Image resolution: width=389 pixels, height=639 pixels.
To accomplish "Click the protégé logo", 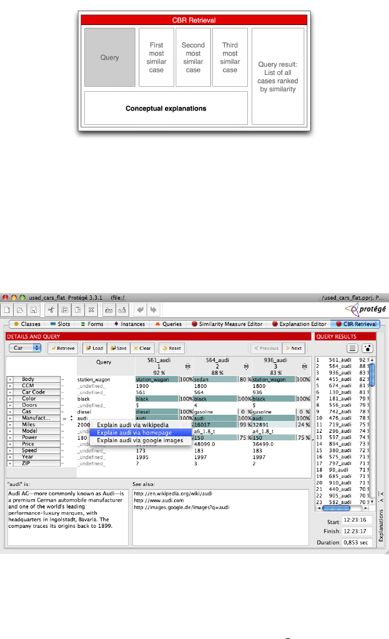I will pyautogui.click(x=365, y=309).
